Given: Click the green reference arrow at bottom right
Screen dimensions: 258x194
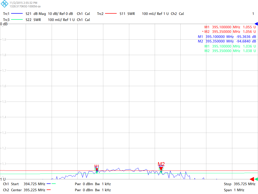Looking at the screenshot, I should [256, 179].
